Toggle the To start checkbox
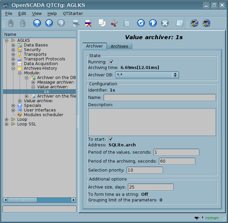 (x=111, y=139)
